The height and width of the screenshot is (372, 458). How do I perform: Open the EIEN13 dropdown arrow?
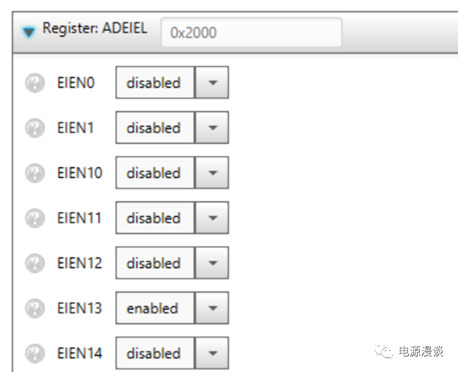[x=212, y=308]
